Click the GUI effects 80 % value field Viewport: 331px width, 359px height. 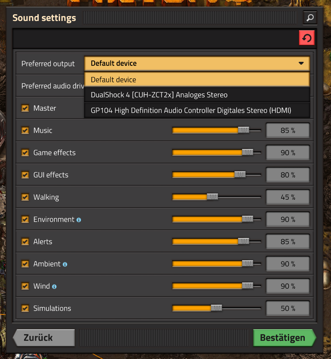[288, 175]
